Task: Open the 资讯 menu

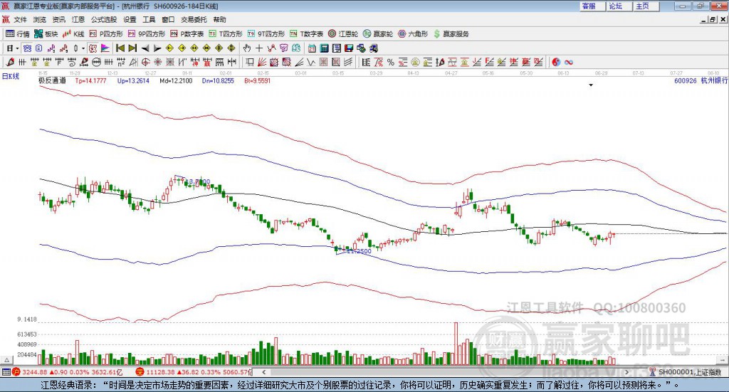Action: (58, 19)
